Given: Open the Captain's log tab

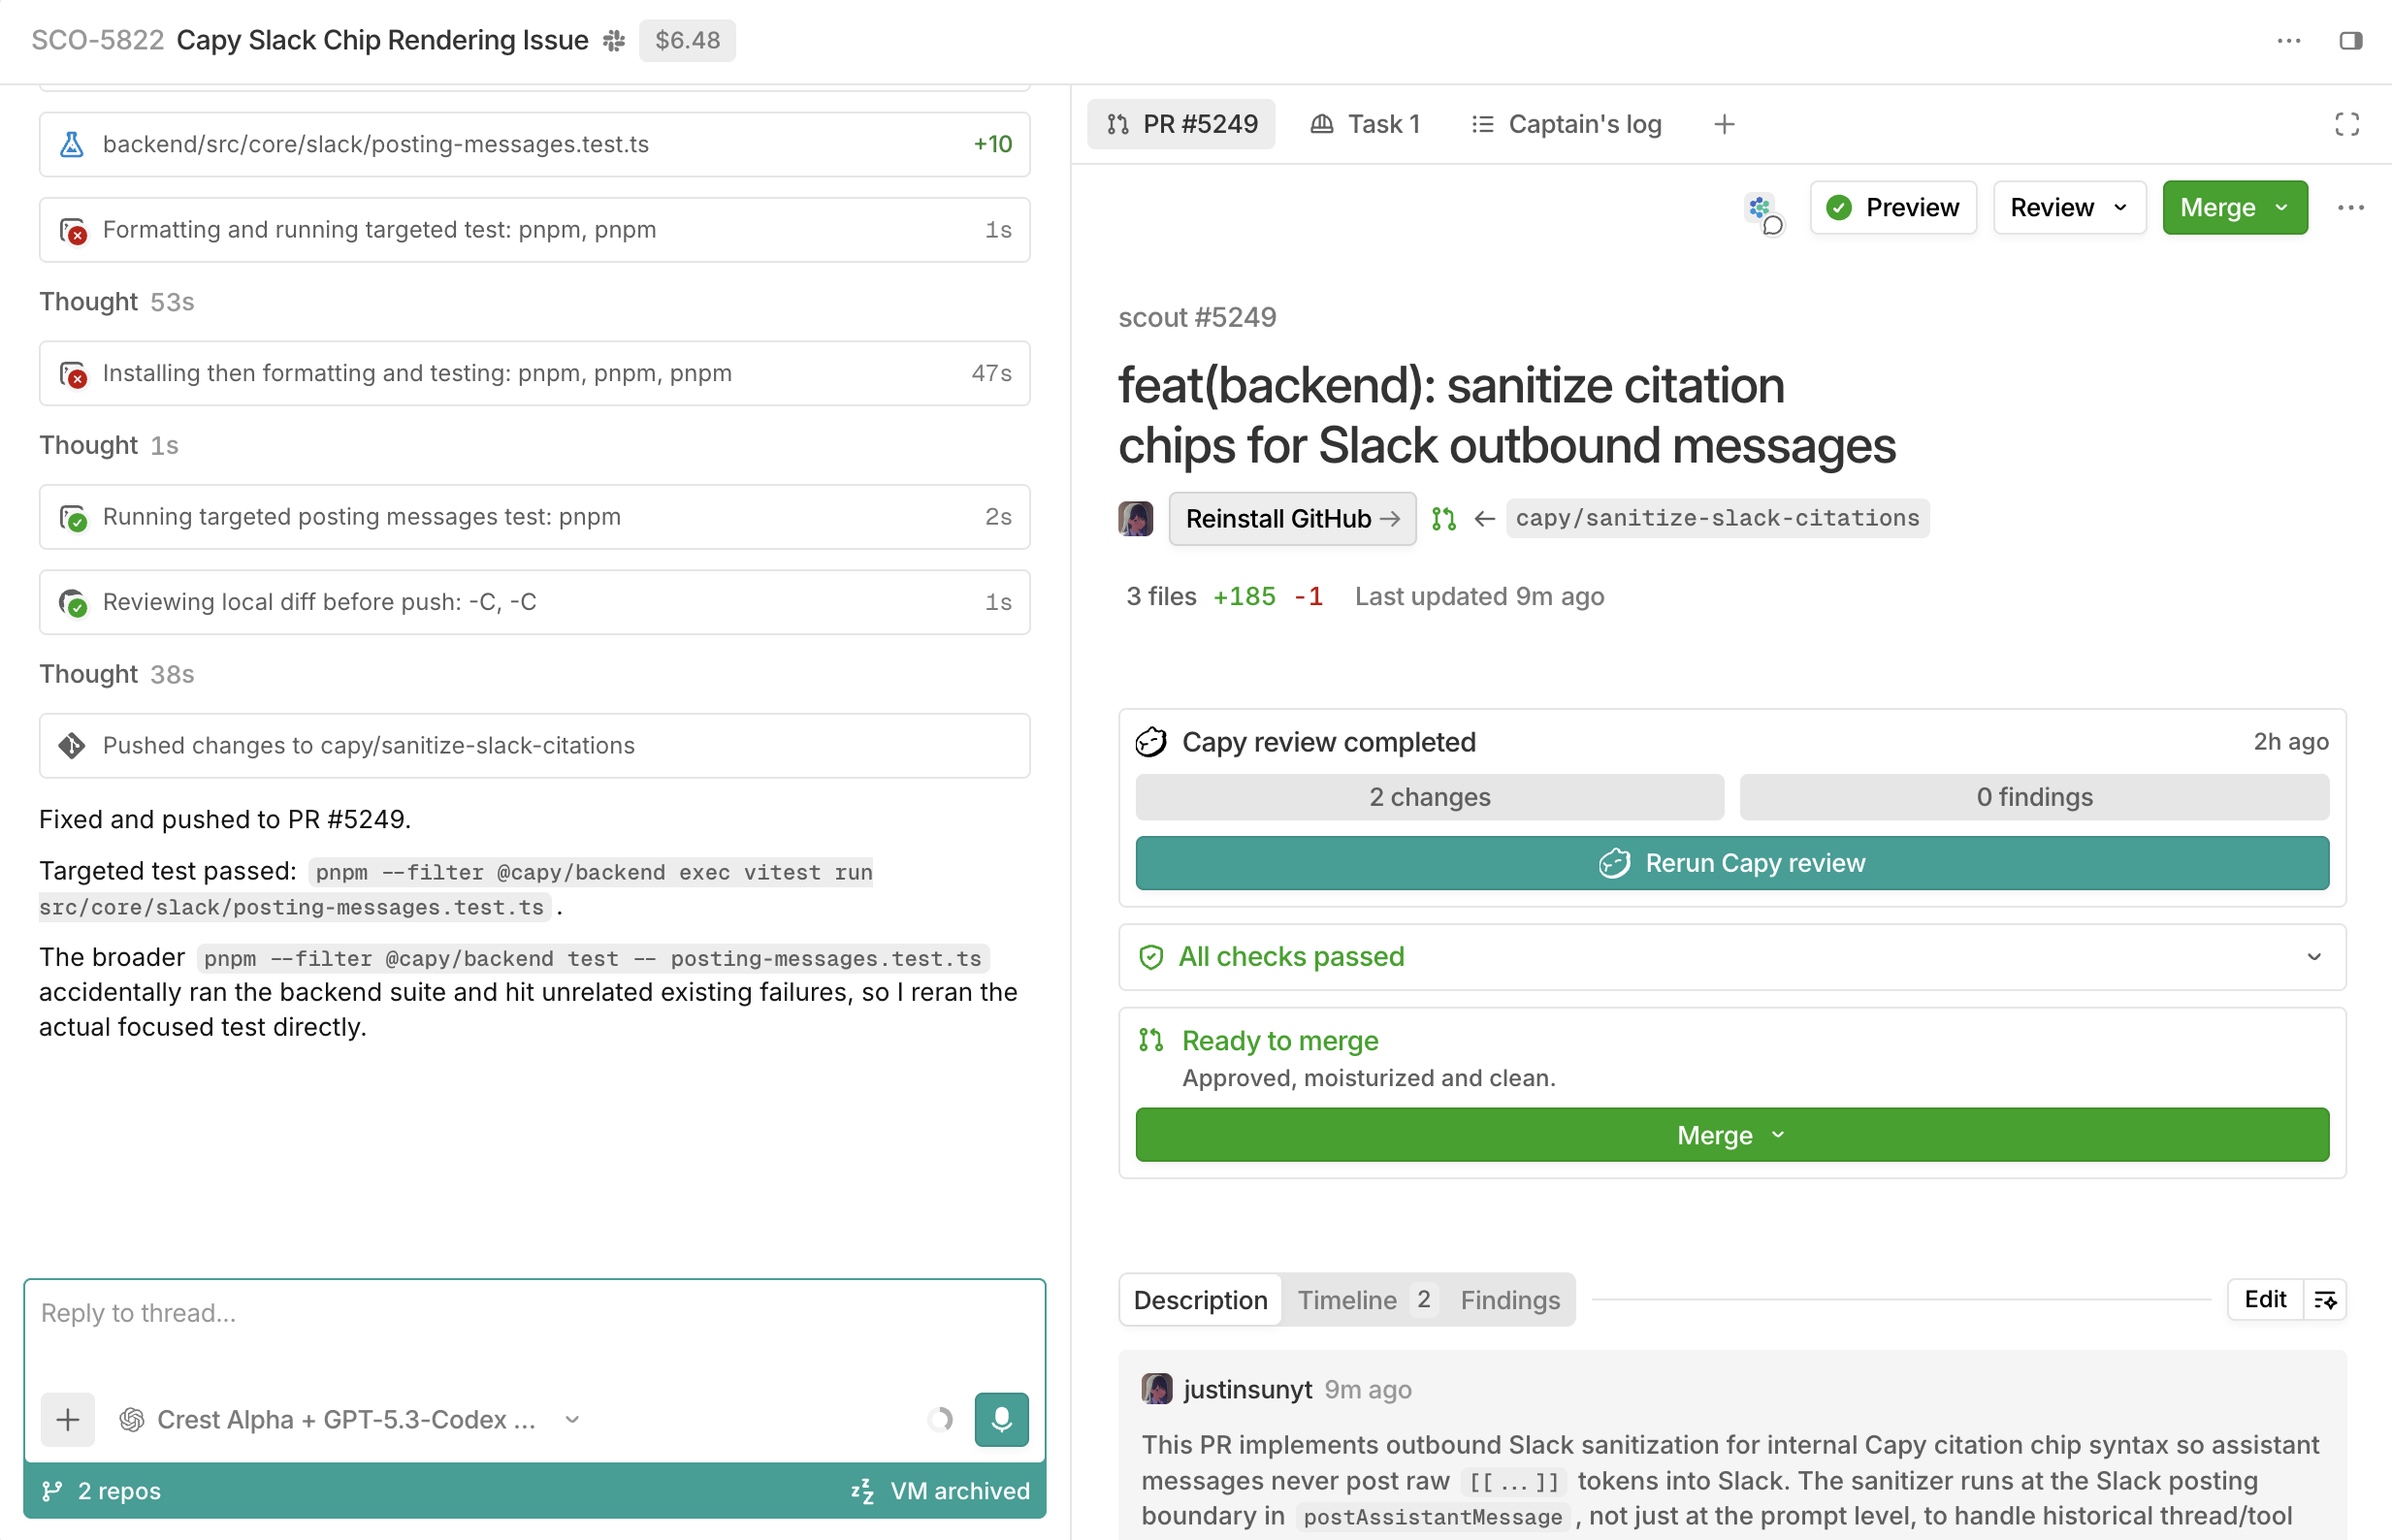Looking at the screenshot, I should (1566, 124).
